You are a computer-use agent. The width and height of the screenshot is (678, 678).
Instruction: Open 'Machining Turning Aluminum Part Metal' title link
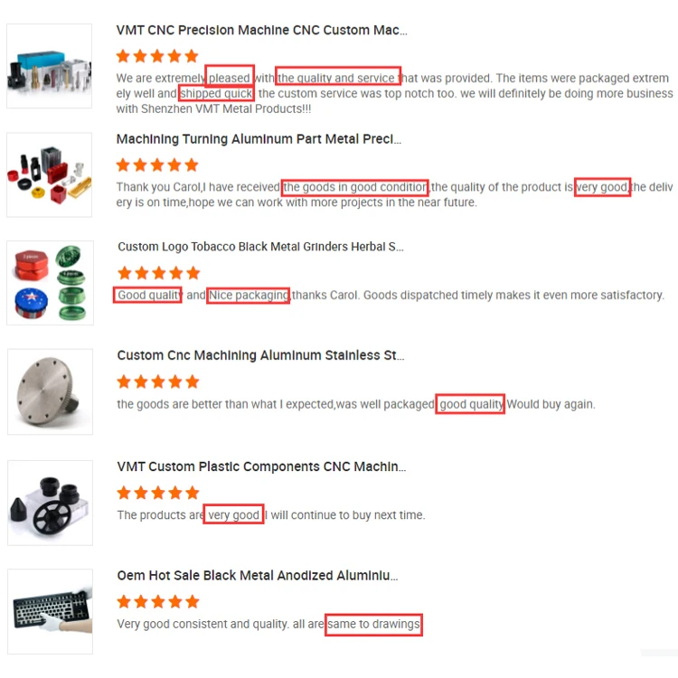click(x=259, y=139)
